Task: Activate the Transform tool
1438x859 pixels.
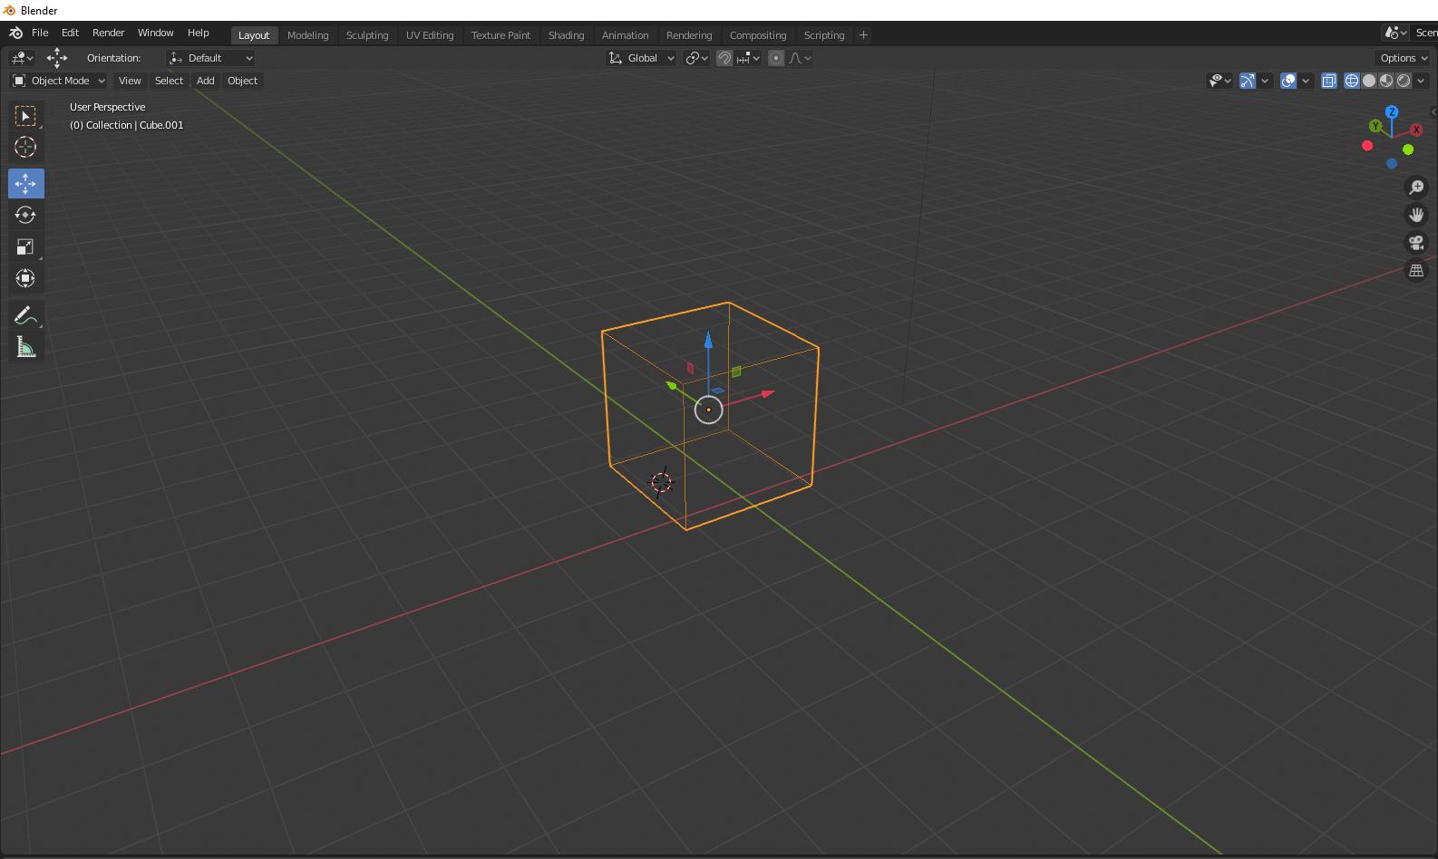Action: 25,278
